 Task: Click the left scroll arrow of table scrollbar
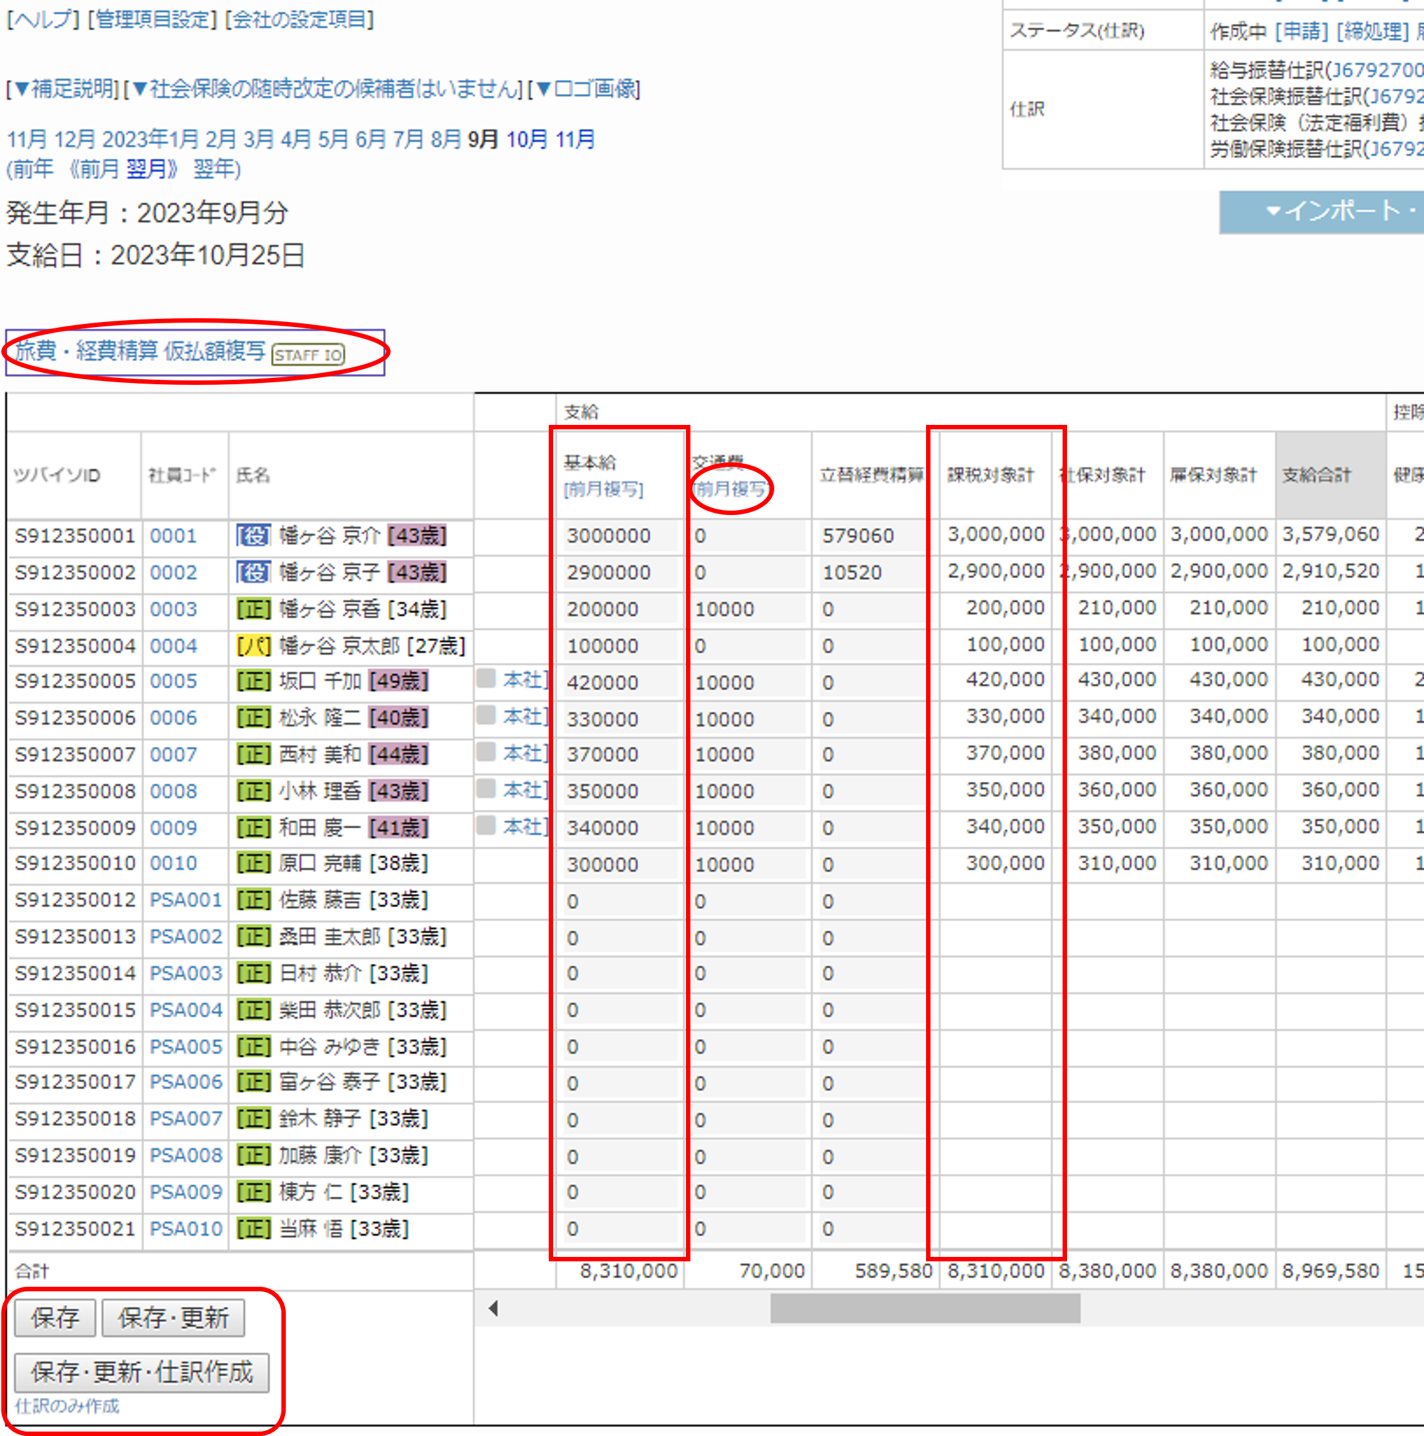(493, 1308)
